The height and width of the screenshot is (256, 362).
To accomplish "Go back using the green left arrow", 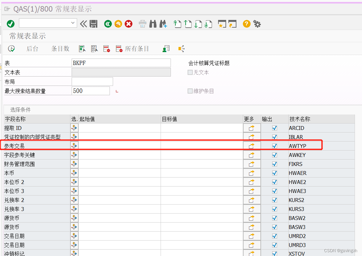I will point(108,24).
